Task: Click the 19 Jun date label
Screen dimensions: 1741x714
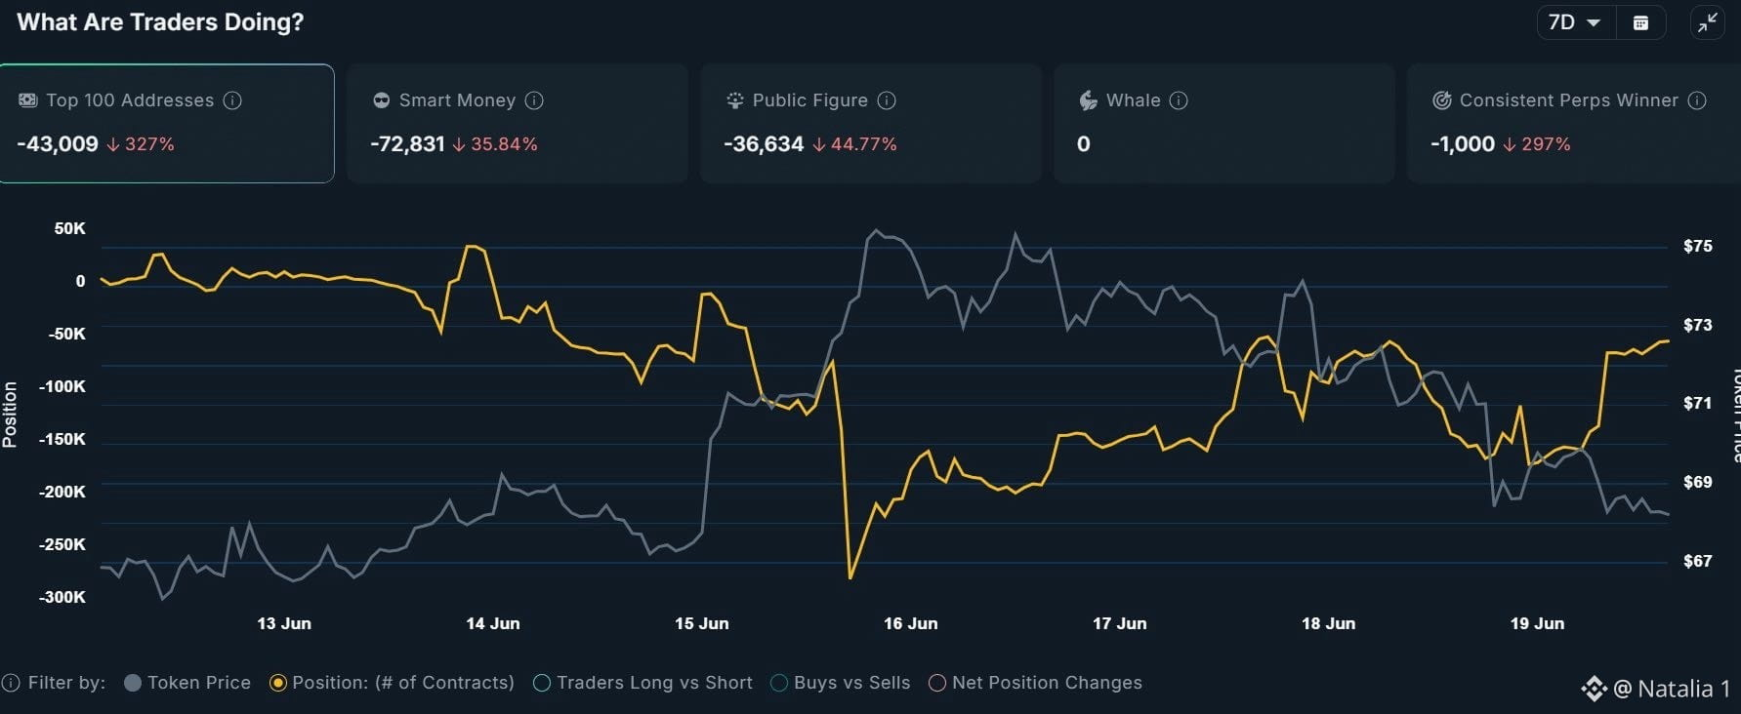Action: pos(1538,623)
